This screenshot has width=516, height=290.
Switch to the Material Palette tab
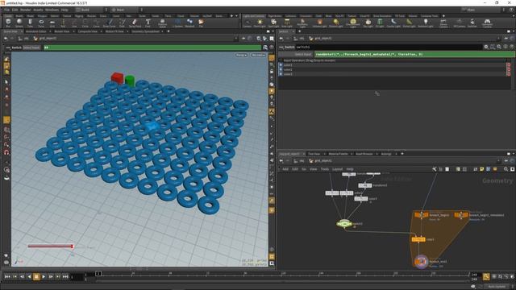(339, 154)
